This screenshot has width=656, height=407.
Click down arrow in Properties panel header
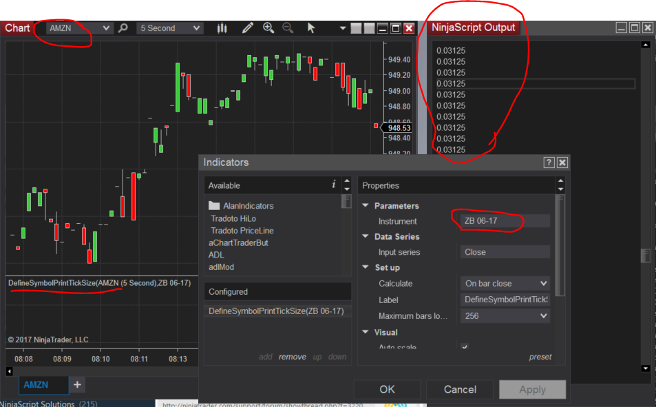560,189
